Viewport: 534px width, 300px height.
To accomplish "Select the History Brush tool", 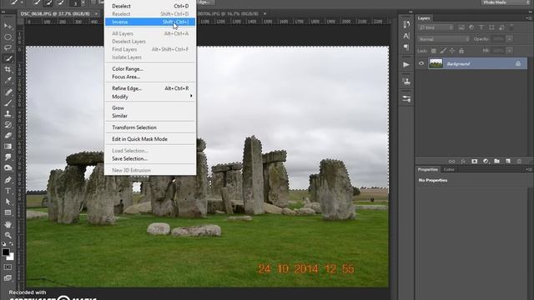I will click(x=8, y=125).
